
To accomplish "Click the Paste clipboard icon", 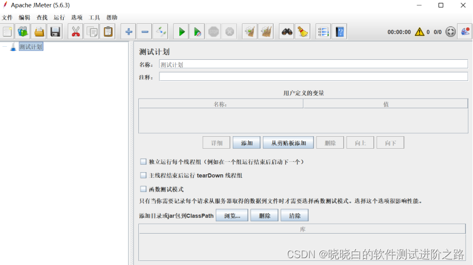I will 108,32.
